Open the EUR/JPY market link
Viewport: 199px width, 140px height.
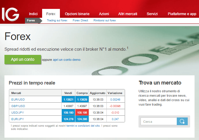pos(17,119)
